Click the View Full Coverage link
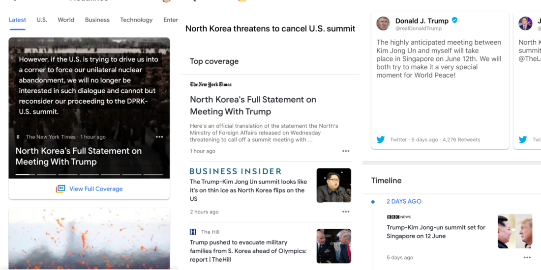Screen dimensions: 541x270 (x=96, y=189)
